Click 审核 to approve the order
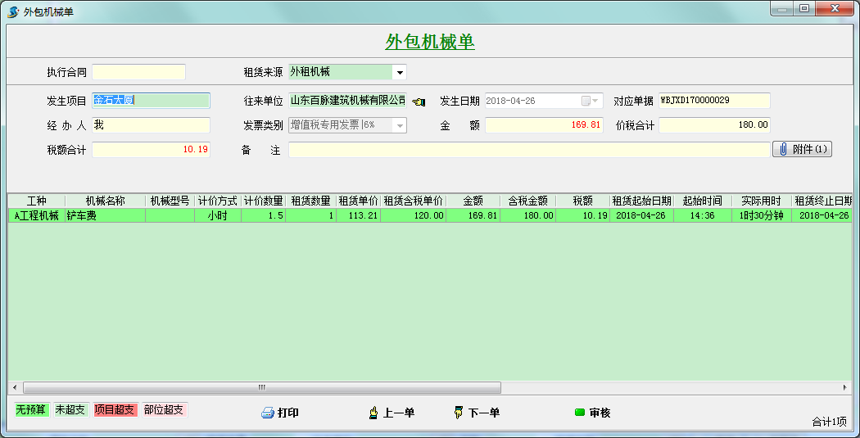The width and height of the screenshot is (860, 438). click(x=593, y=413)
